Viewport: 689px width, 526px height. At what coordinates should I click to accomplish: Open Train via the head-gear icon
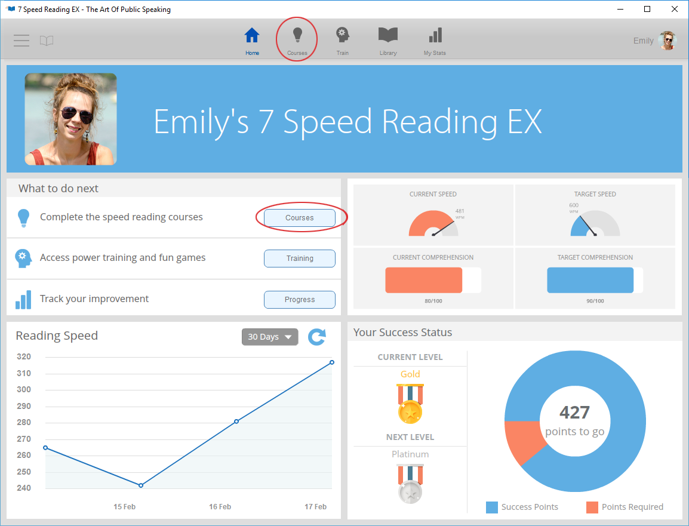pos(342,35)
